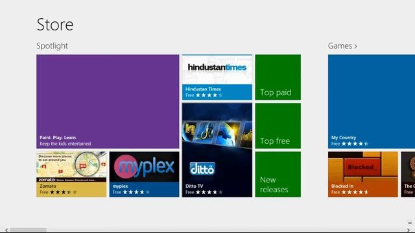
Task: Click the Spotlight section heading
Action: click(x=52, y=46)
